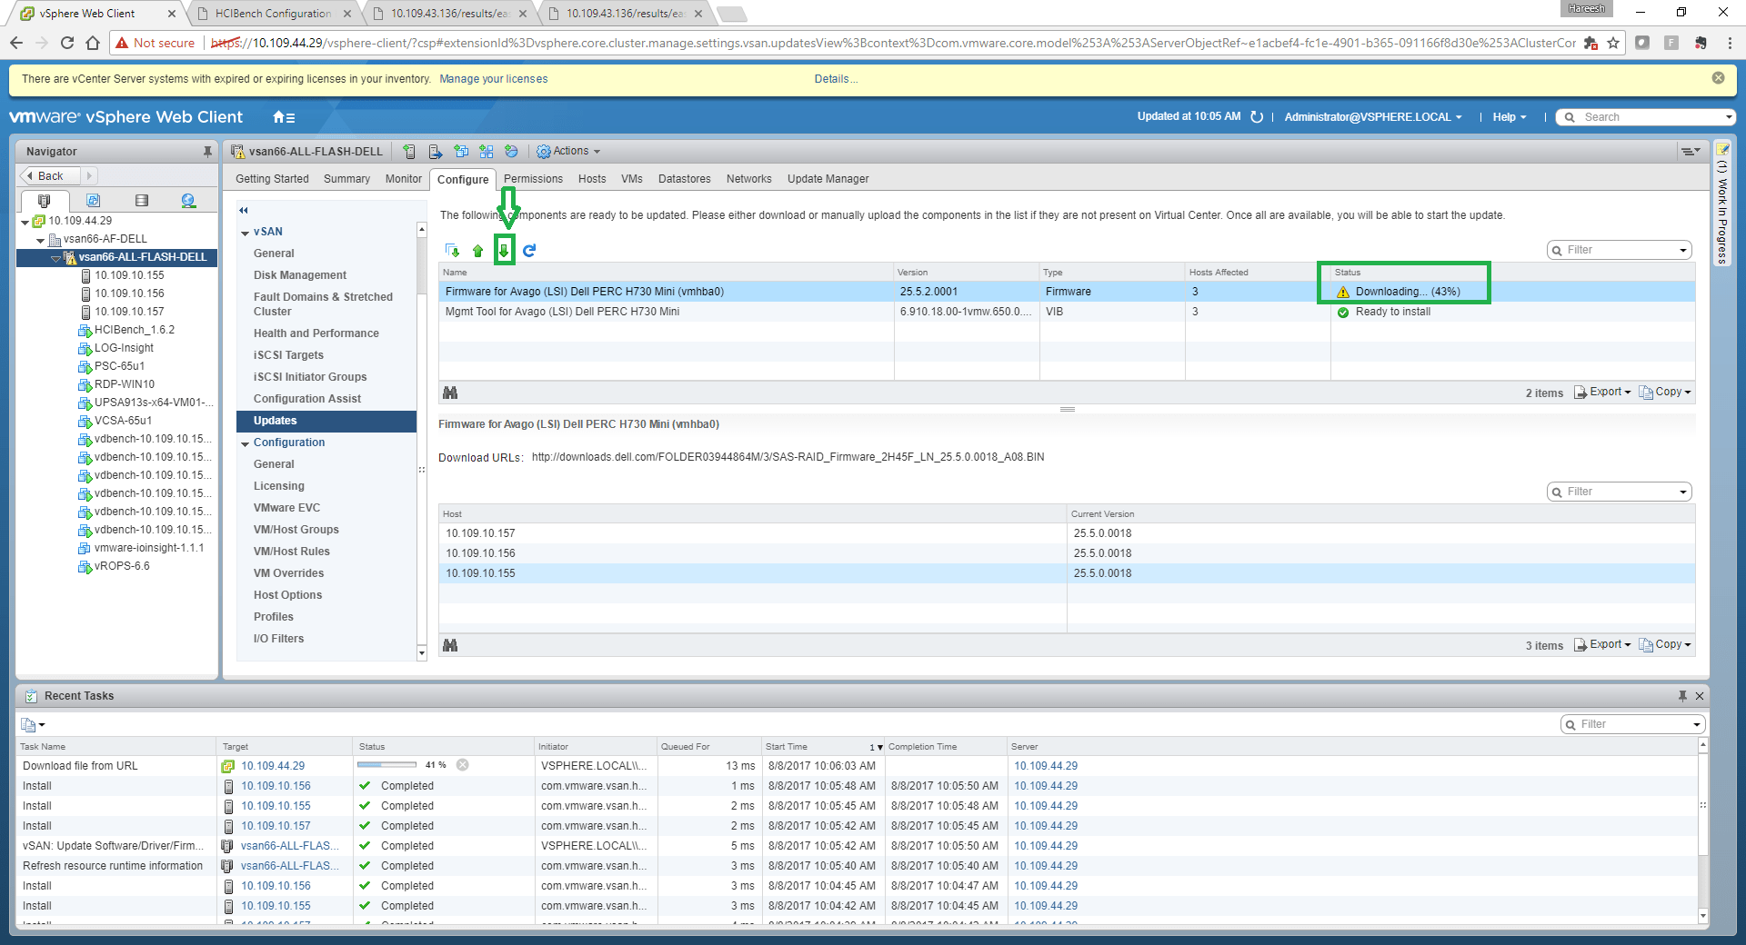The image size is (1746, 945).
Task: Open the Update Manager tab
Action: click(828, 179)
